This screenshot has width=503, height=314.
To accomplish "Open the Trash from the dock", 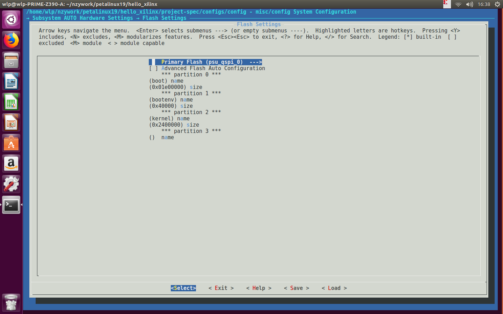I will point(11,303).
